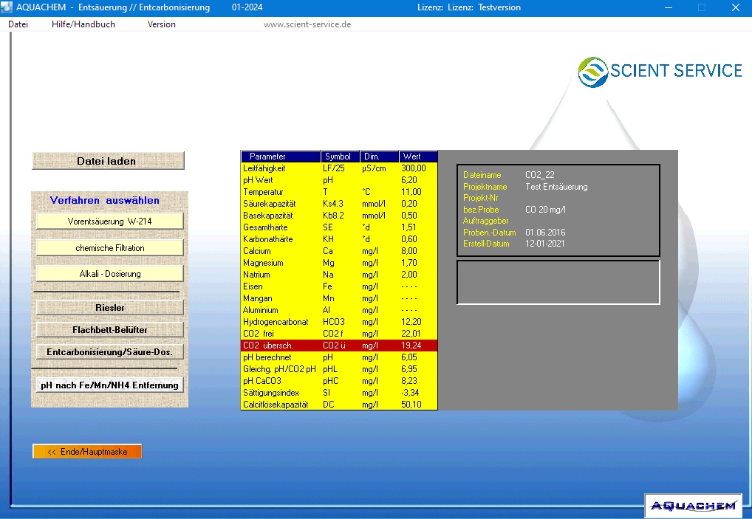Click the Calcitlösekapazität value 50,10
This screenshot has height=519, width=752.
coord(411,405)
